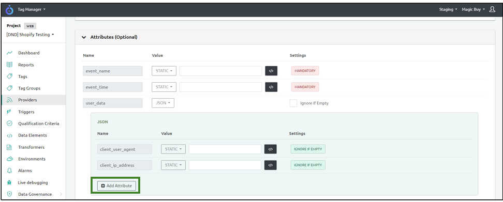Click the user_data name field
The height and width of the screenshot is (202, 503).
(x=113, y=103)
